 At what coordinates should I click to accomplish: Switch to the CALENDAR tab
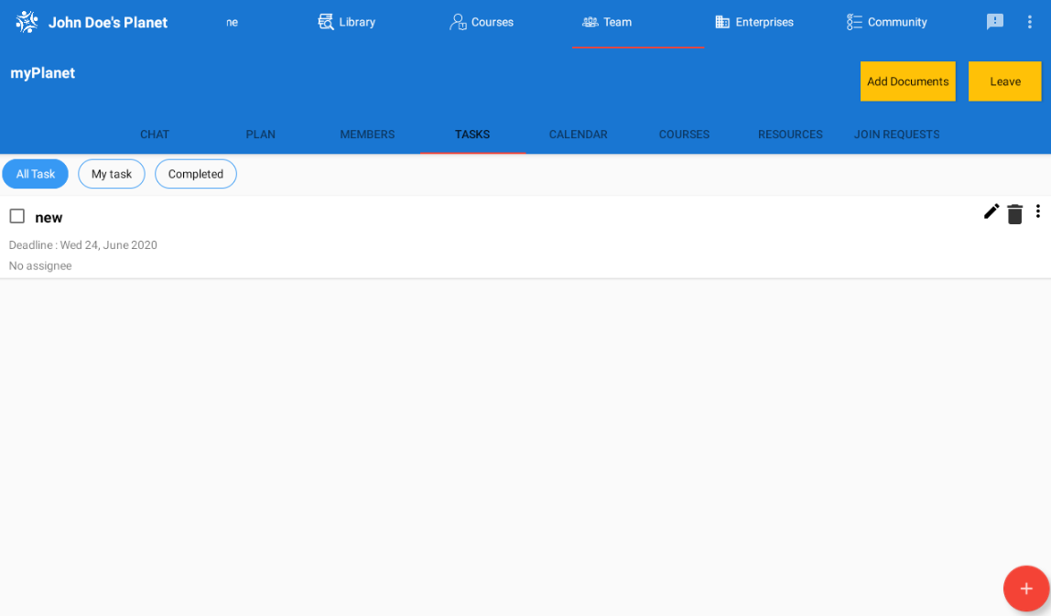(x=578, y=134)
